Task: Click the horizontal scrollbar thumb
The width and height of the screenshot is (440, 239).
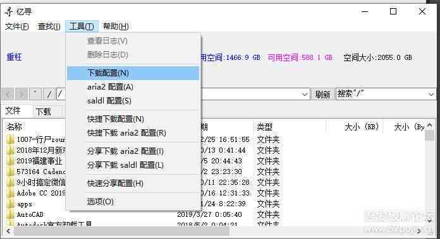Action: coord(121,231)
